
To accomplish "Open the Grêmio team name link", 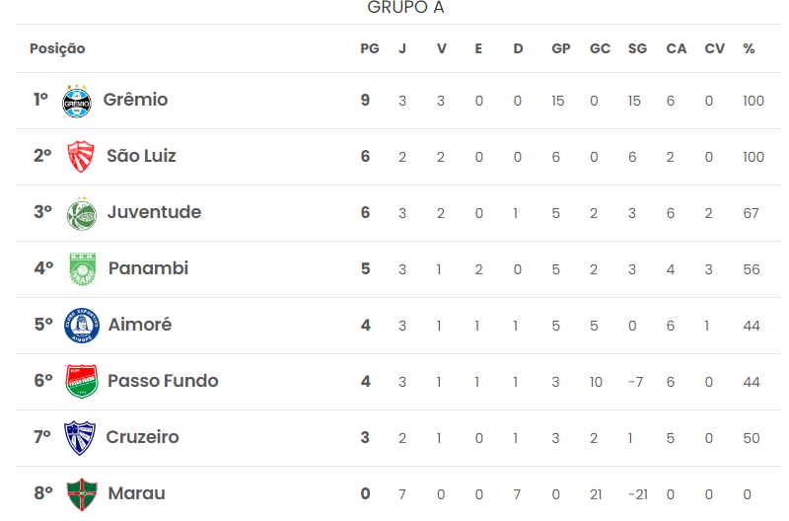I will pyautogui.click(x=135, y=100).
